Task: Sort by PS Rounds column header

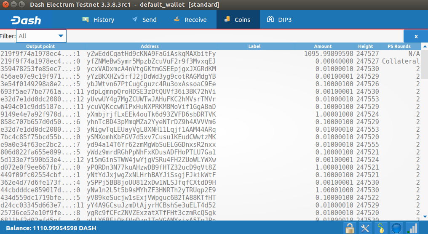Action: coord(399,46)
